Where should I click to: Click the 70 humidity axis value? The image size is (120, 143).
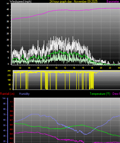tap(4, 115)
